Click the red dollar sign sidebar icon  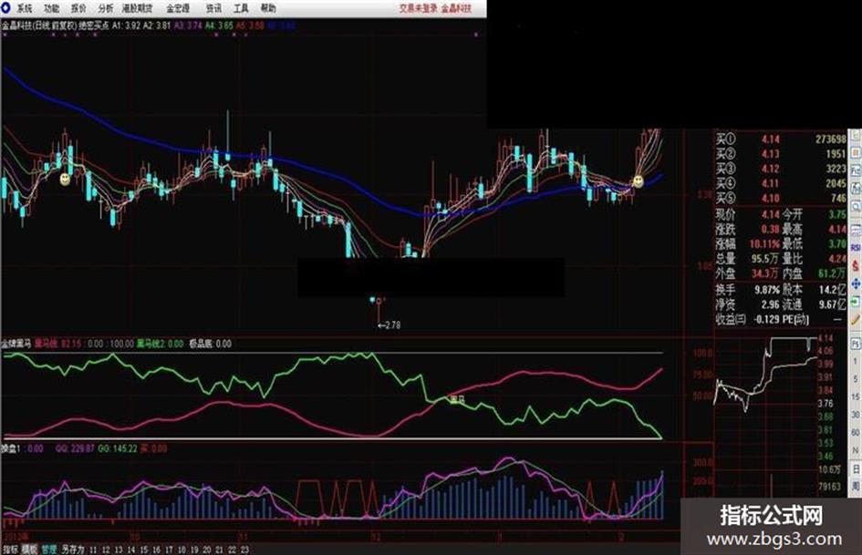coord(856,265)
